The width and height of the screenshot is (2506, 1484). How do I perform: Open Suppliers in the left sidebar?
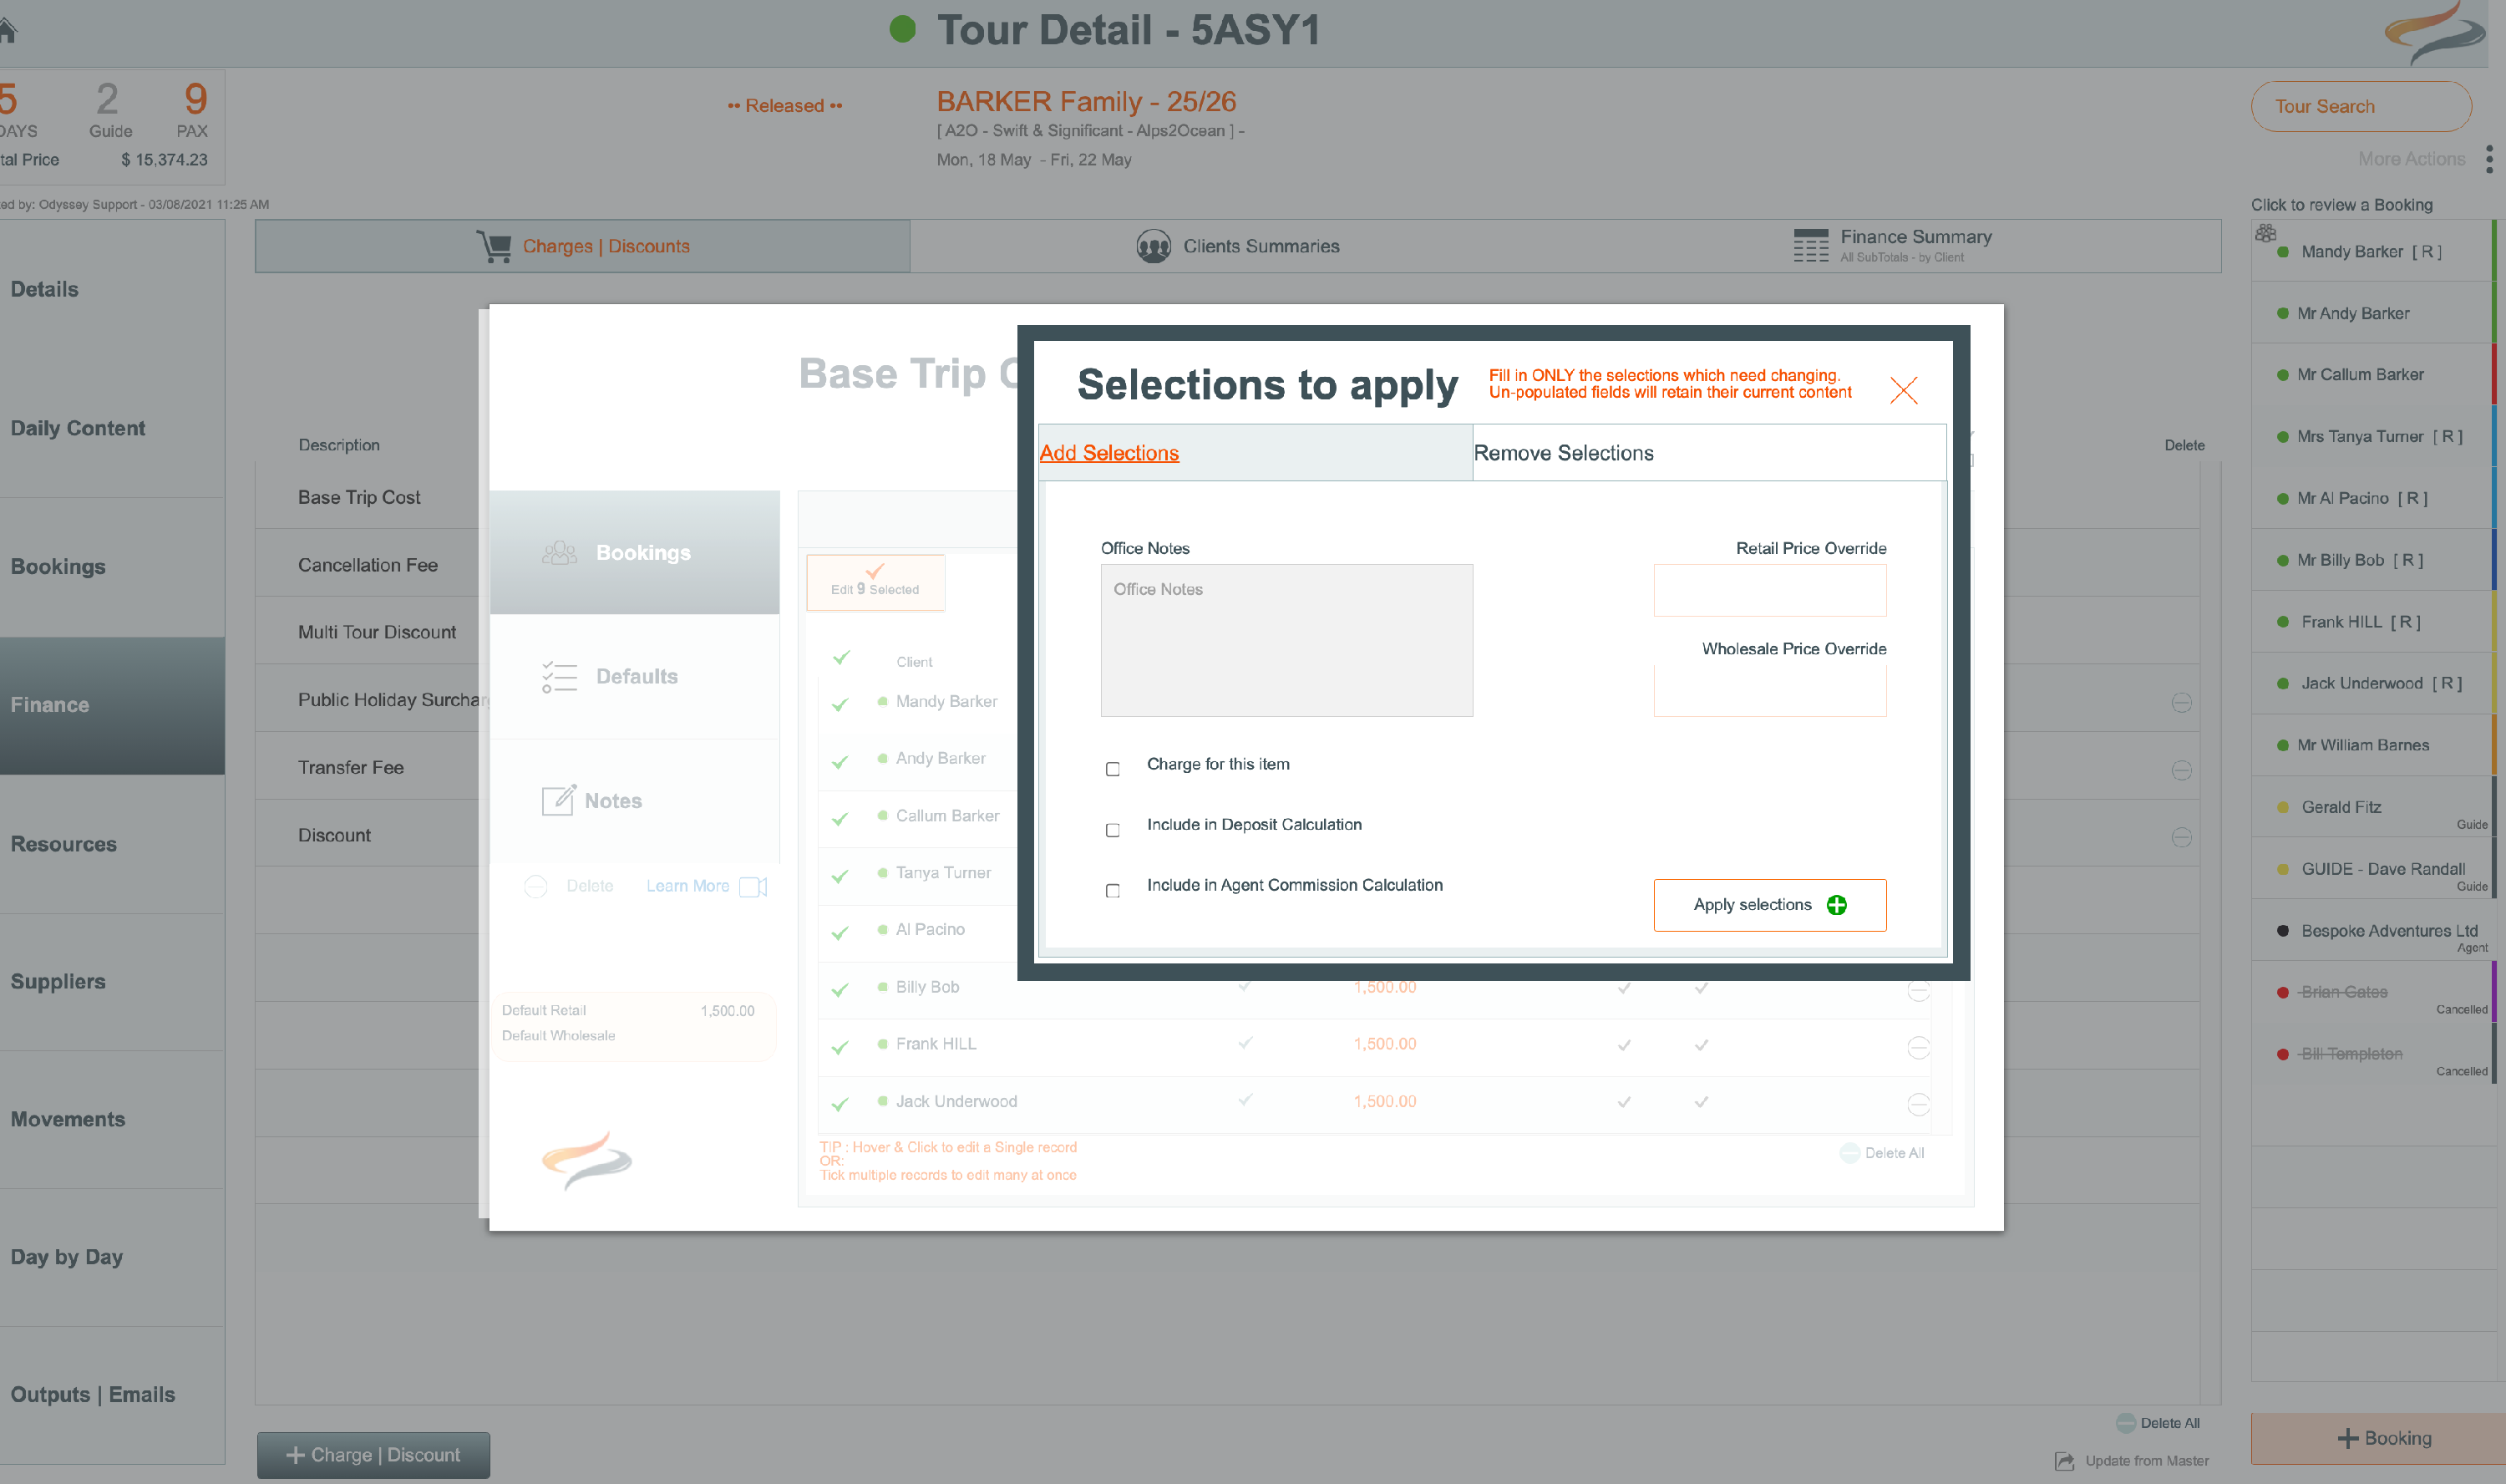point(112,982)
